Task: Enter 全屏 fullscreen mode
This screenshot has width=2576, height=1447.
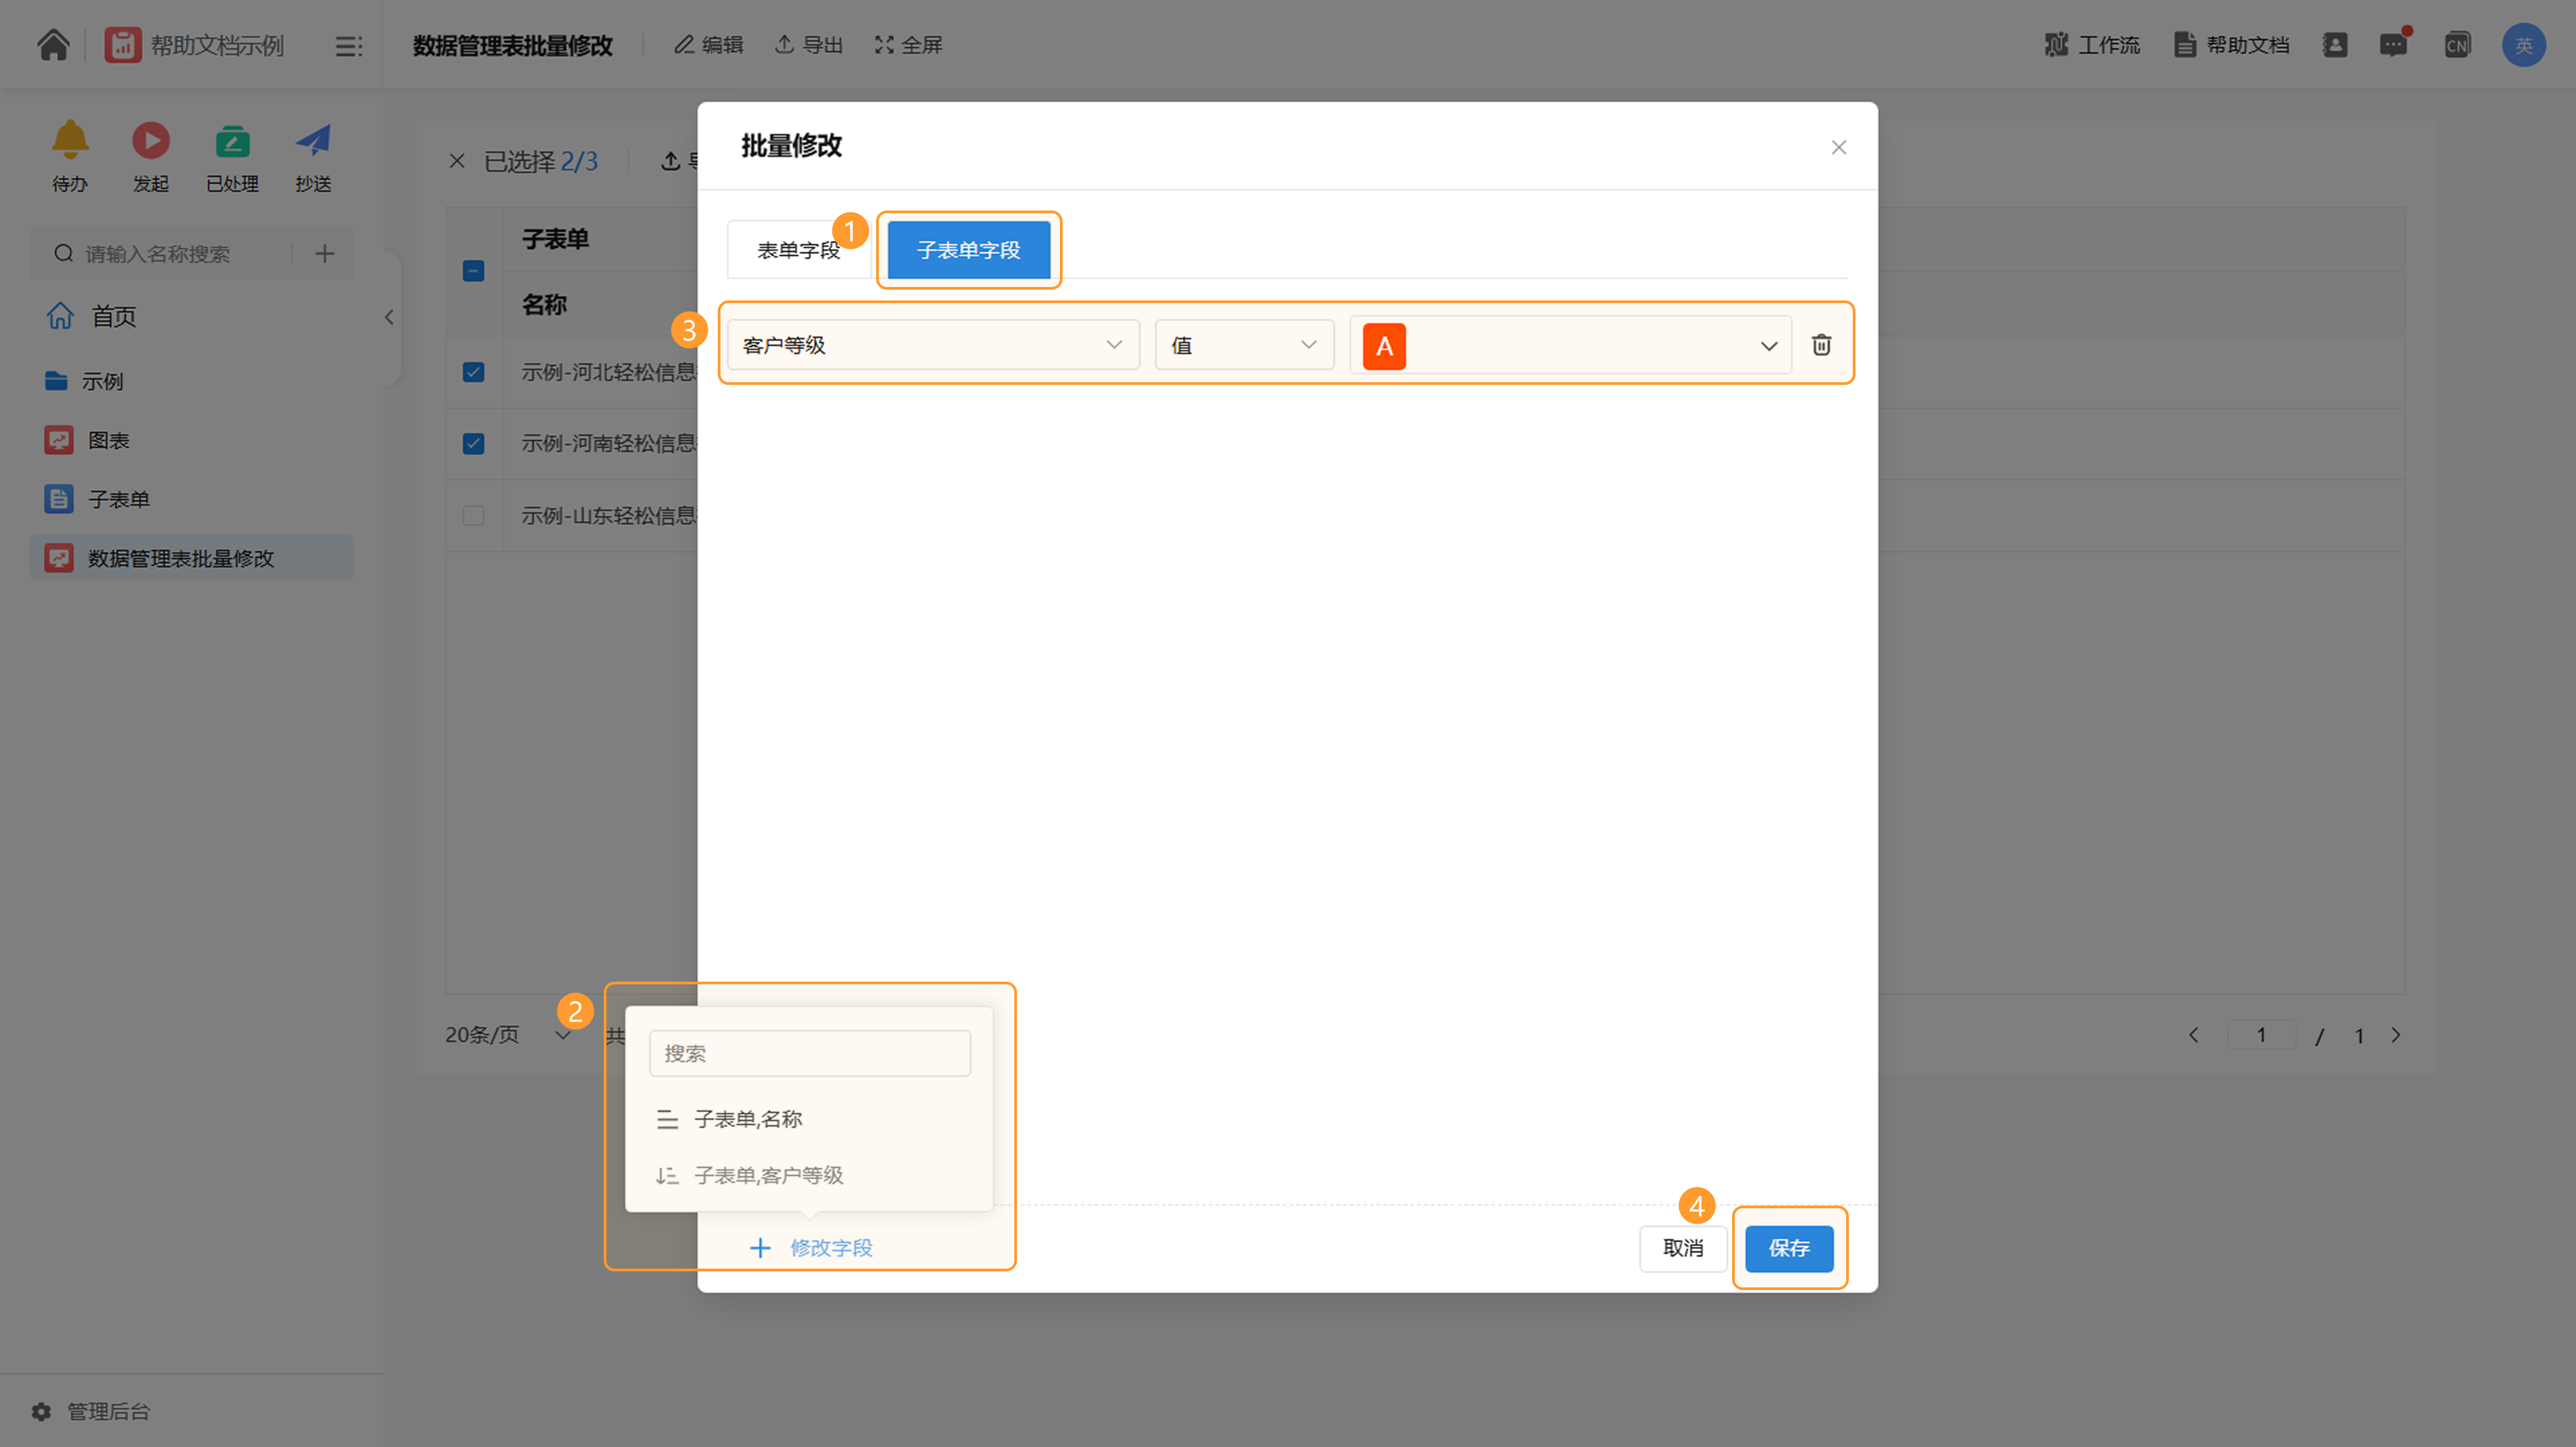Action: (x=908, y=45)
